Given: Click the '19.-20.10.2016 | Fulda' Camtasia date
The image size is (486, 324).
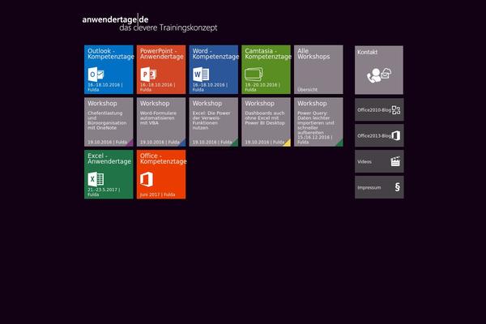Looking at the screenshot, I should 262,87.
